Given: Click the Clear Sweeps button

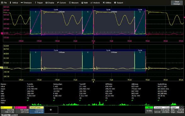Looking at the screenshot, I should [x=177, y=3].
